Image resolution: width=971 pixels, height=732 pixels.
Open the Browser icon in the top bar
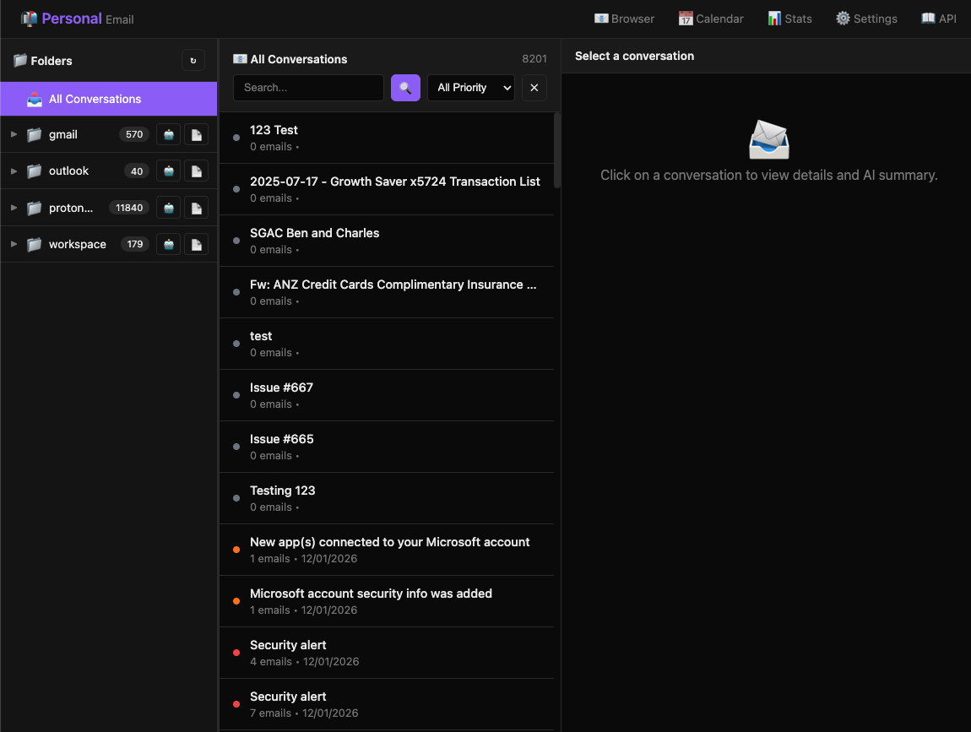click(x=624, y=18)
